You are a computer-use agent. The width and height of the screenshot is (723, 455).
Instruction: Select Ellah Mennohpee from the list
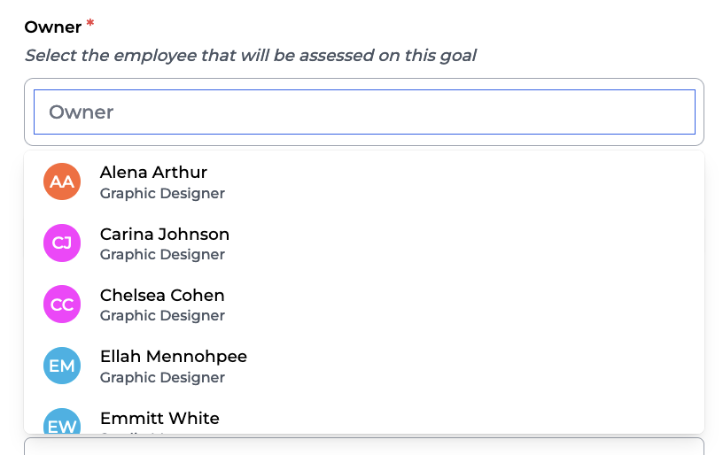(x=173, y=357)
